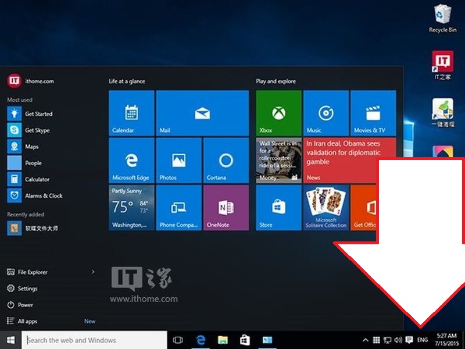The image size is (465, 349).
Task: Show hidden system tray icons
Action: click(x=366, y=340)
